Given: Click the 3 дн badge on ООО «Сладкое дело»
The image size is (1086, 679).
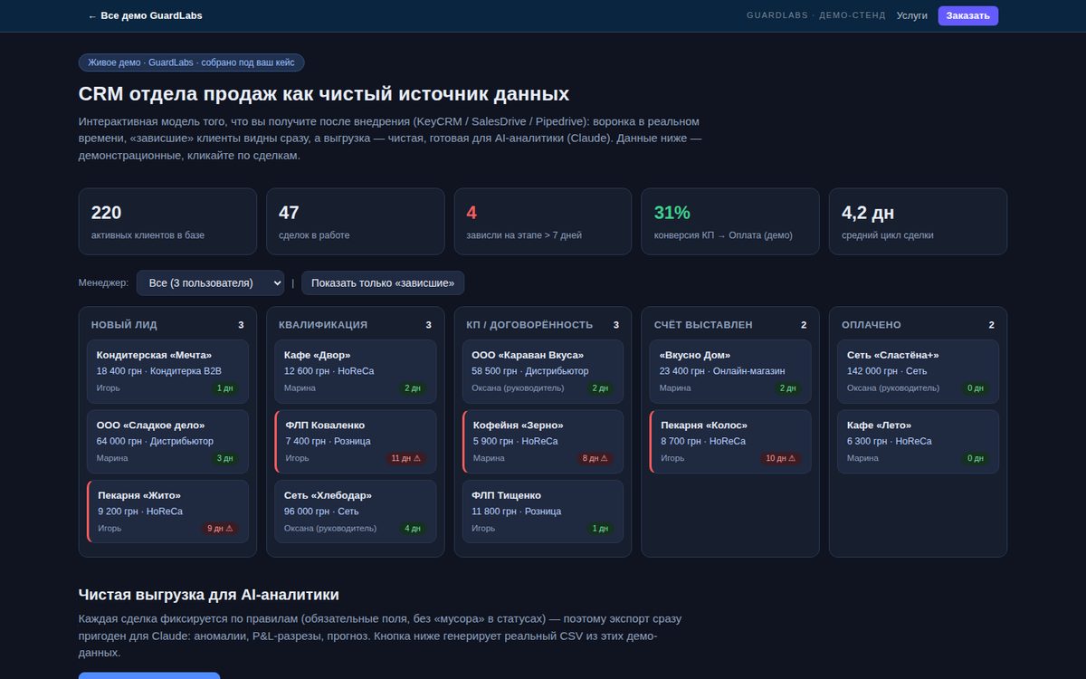Looking at the screenshot, I should tap(224, 458).
